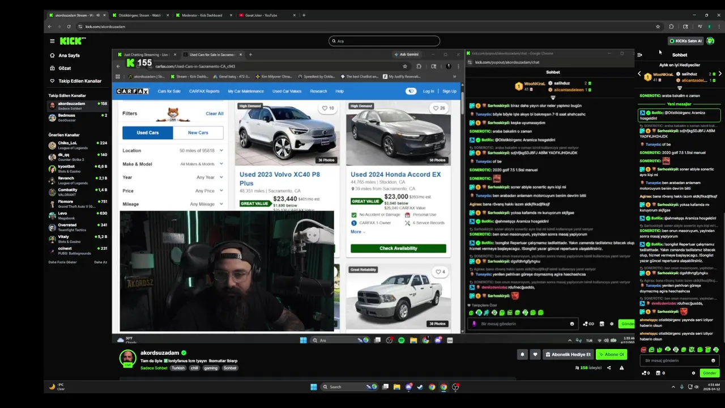Screen dimensions: 725x408
Task: Show next top gifters with right arrow
Action: [x=720, y=74]
